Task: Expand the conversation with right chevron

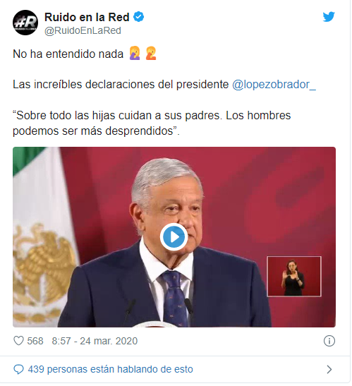Action: coord(329,369)
